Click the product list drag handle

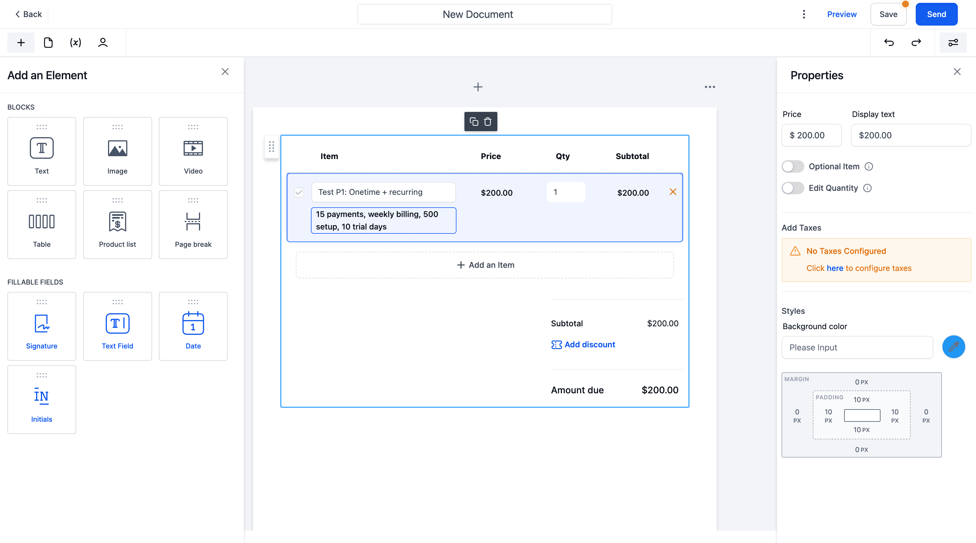(271, 147)
